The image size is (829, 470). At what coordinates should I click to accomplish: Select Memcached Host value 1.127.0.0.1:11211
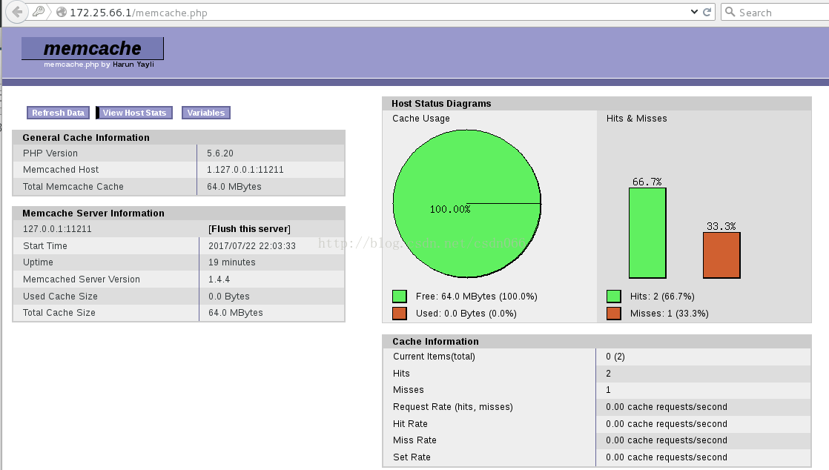point(245,170)
